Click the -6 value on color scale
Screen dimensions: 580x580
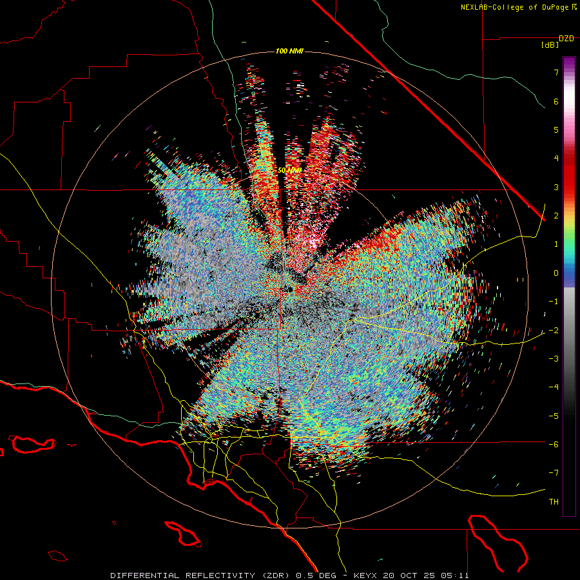pos(554,444)
